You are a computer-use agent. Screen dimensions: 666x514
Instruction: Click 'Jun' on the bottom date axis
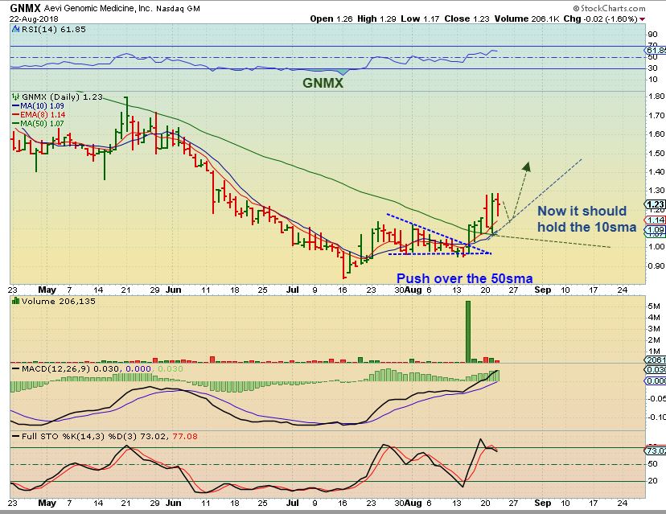pos(173,503)
